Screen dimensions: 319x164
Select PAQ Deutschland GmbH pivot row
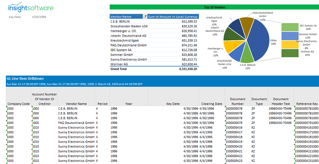tap(154, 45)
